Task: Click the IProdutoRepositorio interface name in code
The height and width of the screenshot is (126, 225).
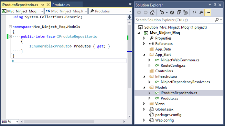Action: [x=77, y=36]
